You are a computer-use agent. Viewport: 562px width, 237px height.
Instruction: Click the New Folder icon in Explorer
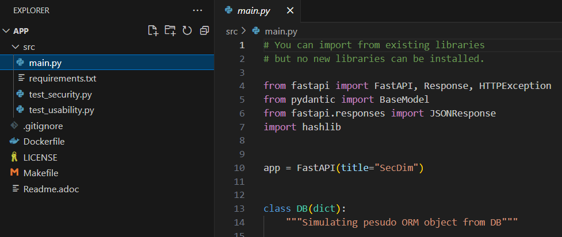pos(170,31)
